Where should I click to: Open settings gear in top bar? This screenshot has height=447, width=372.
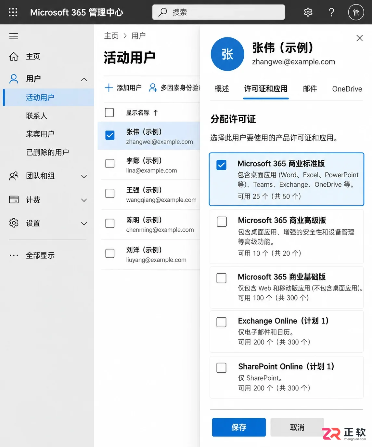(308, 12)
